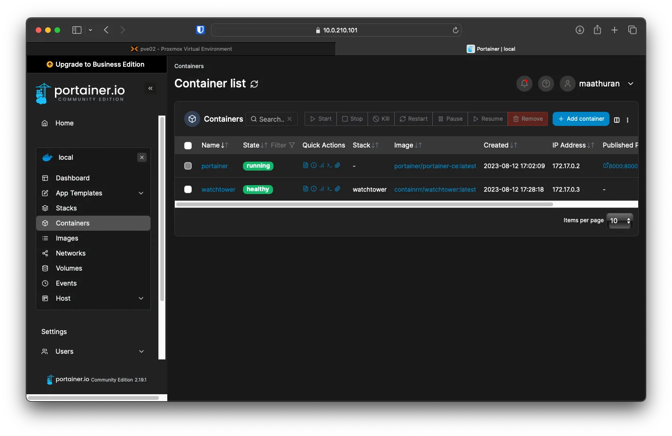Open the help question mark icon
The width and height of the screenshot is (672, 436).
[x=546, y=84]
